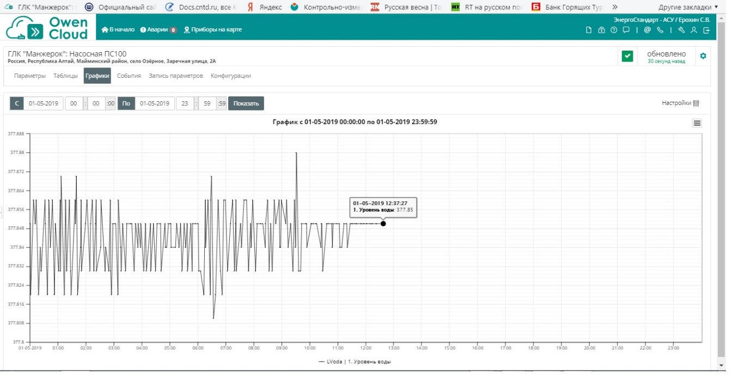Open the document icon in header
Screen dimensions: 744x382
coord(588,30)
